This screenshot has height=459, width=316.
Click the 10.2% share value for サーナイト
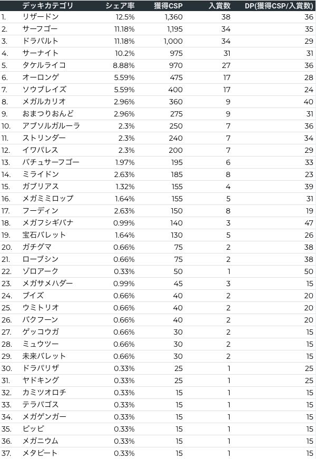click(x=124, y=53)
